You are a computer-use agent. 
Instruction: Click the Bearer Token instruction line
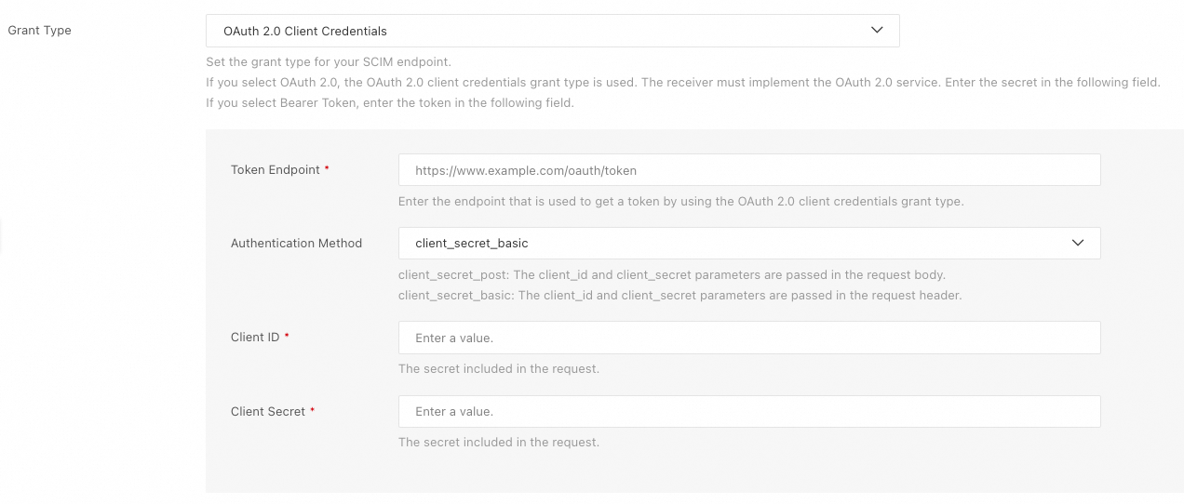(389, 103)
